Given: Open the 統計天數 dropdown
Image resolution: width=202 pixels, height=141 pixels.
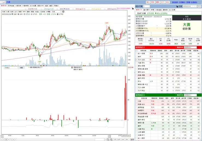Looking at the screenshot, I should click(x=147, y=6).
